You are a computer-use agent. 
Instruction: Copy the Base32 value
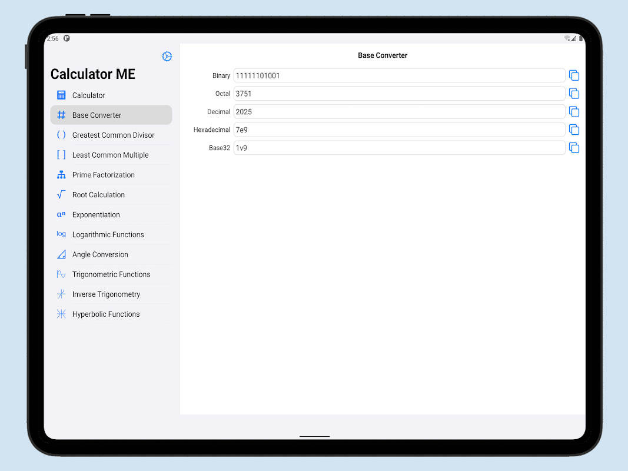[x=574, y=148]
